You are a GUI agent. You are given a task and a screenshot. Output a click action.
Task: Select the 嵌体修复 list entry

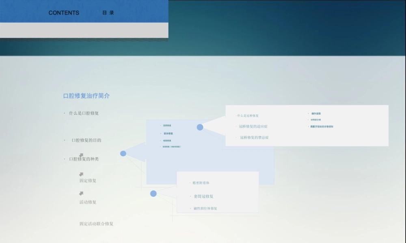click(169, 134)
